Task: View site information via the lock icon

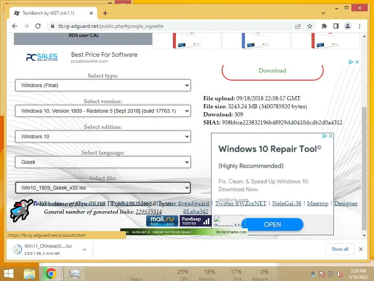Action: (x=53, y=26)
